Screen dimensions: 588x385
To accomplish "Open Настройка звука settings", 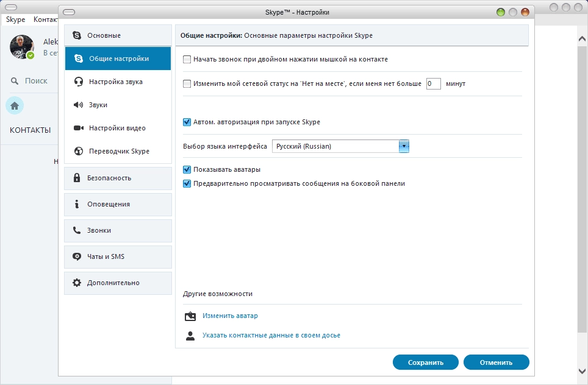I will tap(118, 82).
